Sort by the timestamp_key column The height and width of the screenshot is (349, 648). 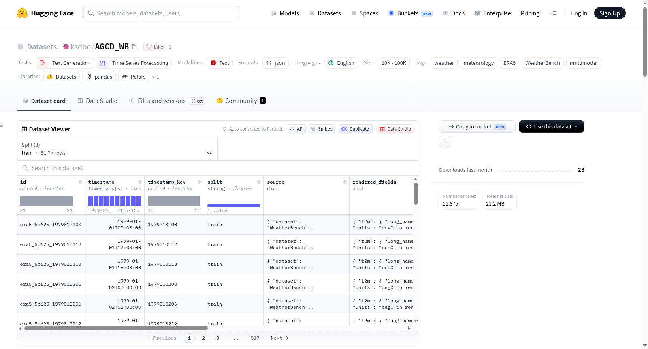[199, 182]
